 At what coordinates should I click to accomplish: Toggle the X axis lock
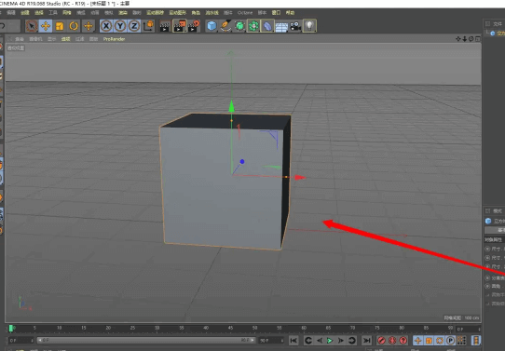coord(106,26)
